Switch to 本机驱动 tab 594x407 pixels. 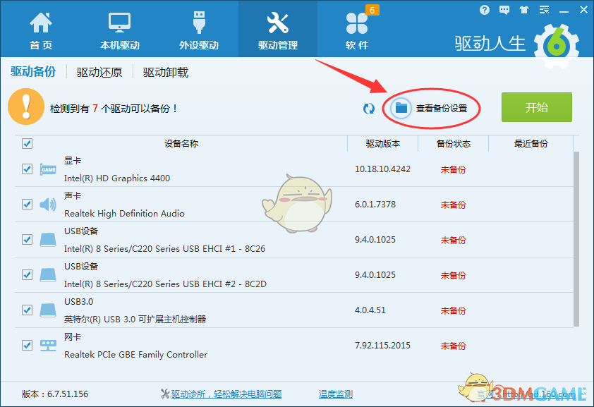coord(120,30)
